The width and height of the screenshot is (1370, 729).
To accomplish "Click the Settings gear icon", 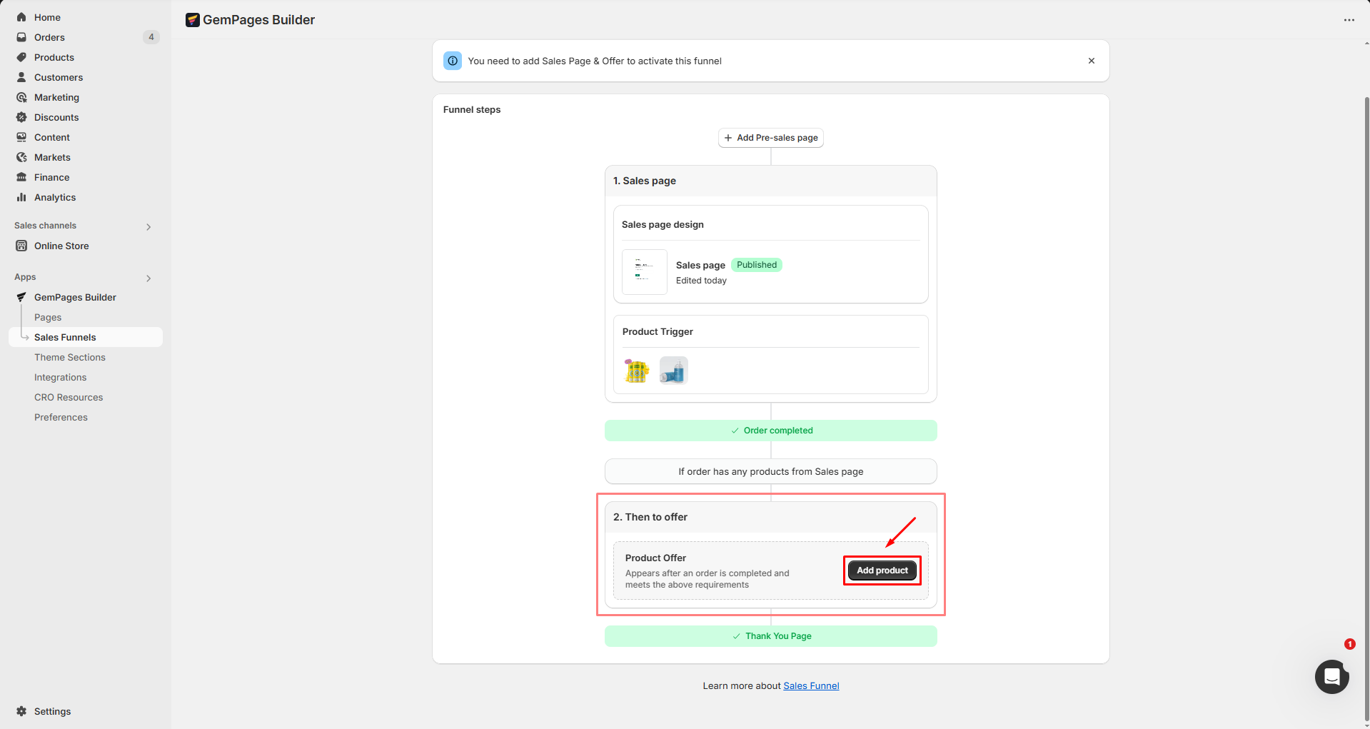I will tap(21, 711).
